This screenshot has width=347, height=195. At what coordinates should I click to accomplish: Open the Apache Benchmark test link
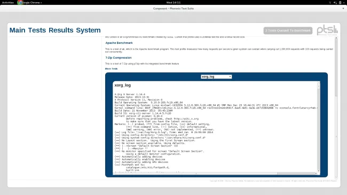coord(119,43)
